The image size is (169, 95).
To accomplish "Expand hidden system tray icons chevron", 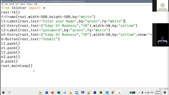I will tap(139, 93).
